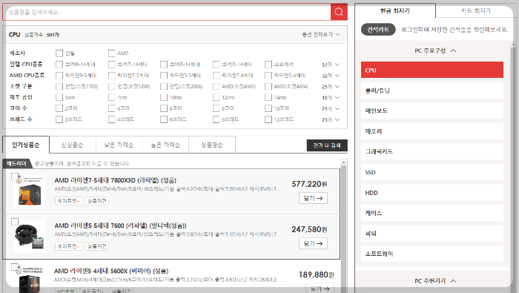Select 소프트웨어 category in sidebar
519x293 pixels.
(432, 254)
